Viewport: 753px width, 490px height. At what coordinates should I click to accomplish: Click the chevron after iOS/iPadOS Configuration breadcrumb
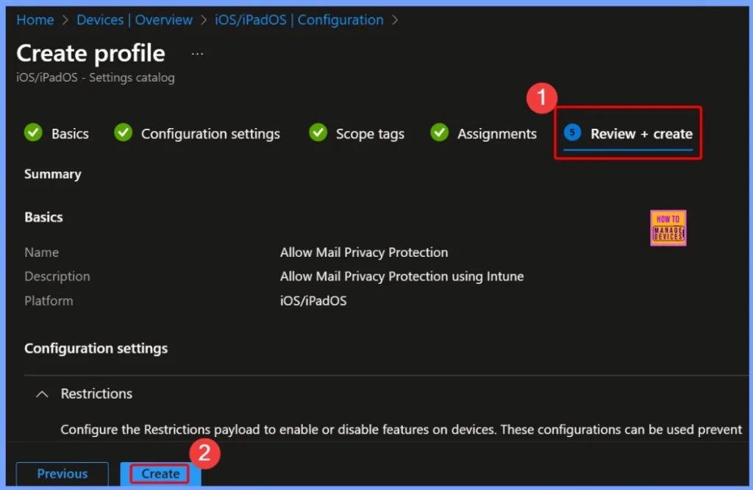(x=396, y=20)
